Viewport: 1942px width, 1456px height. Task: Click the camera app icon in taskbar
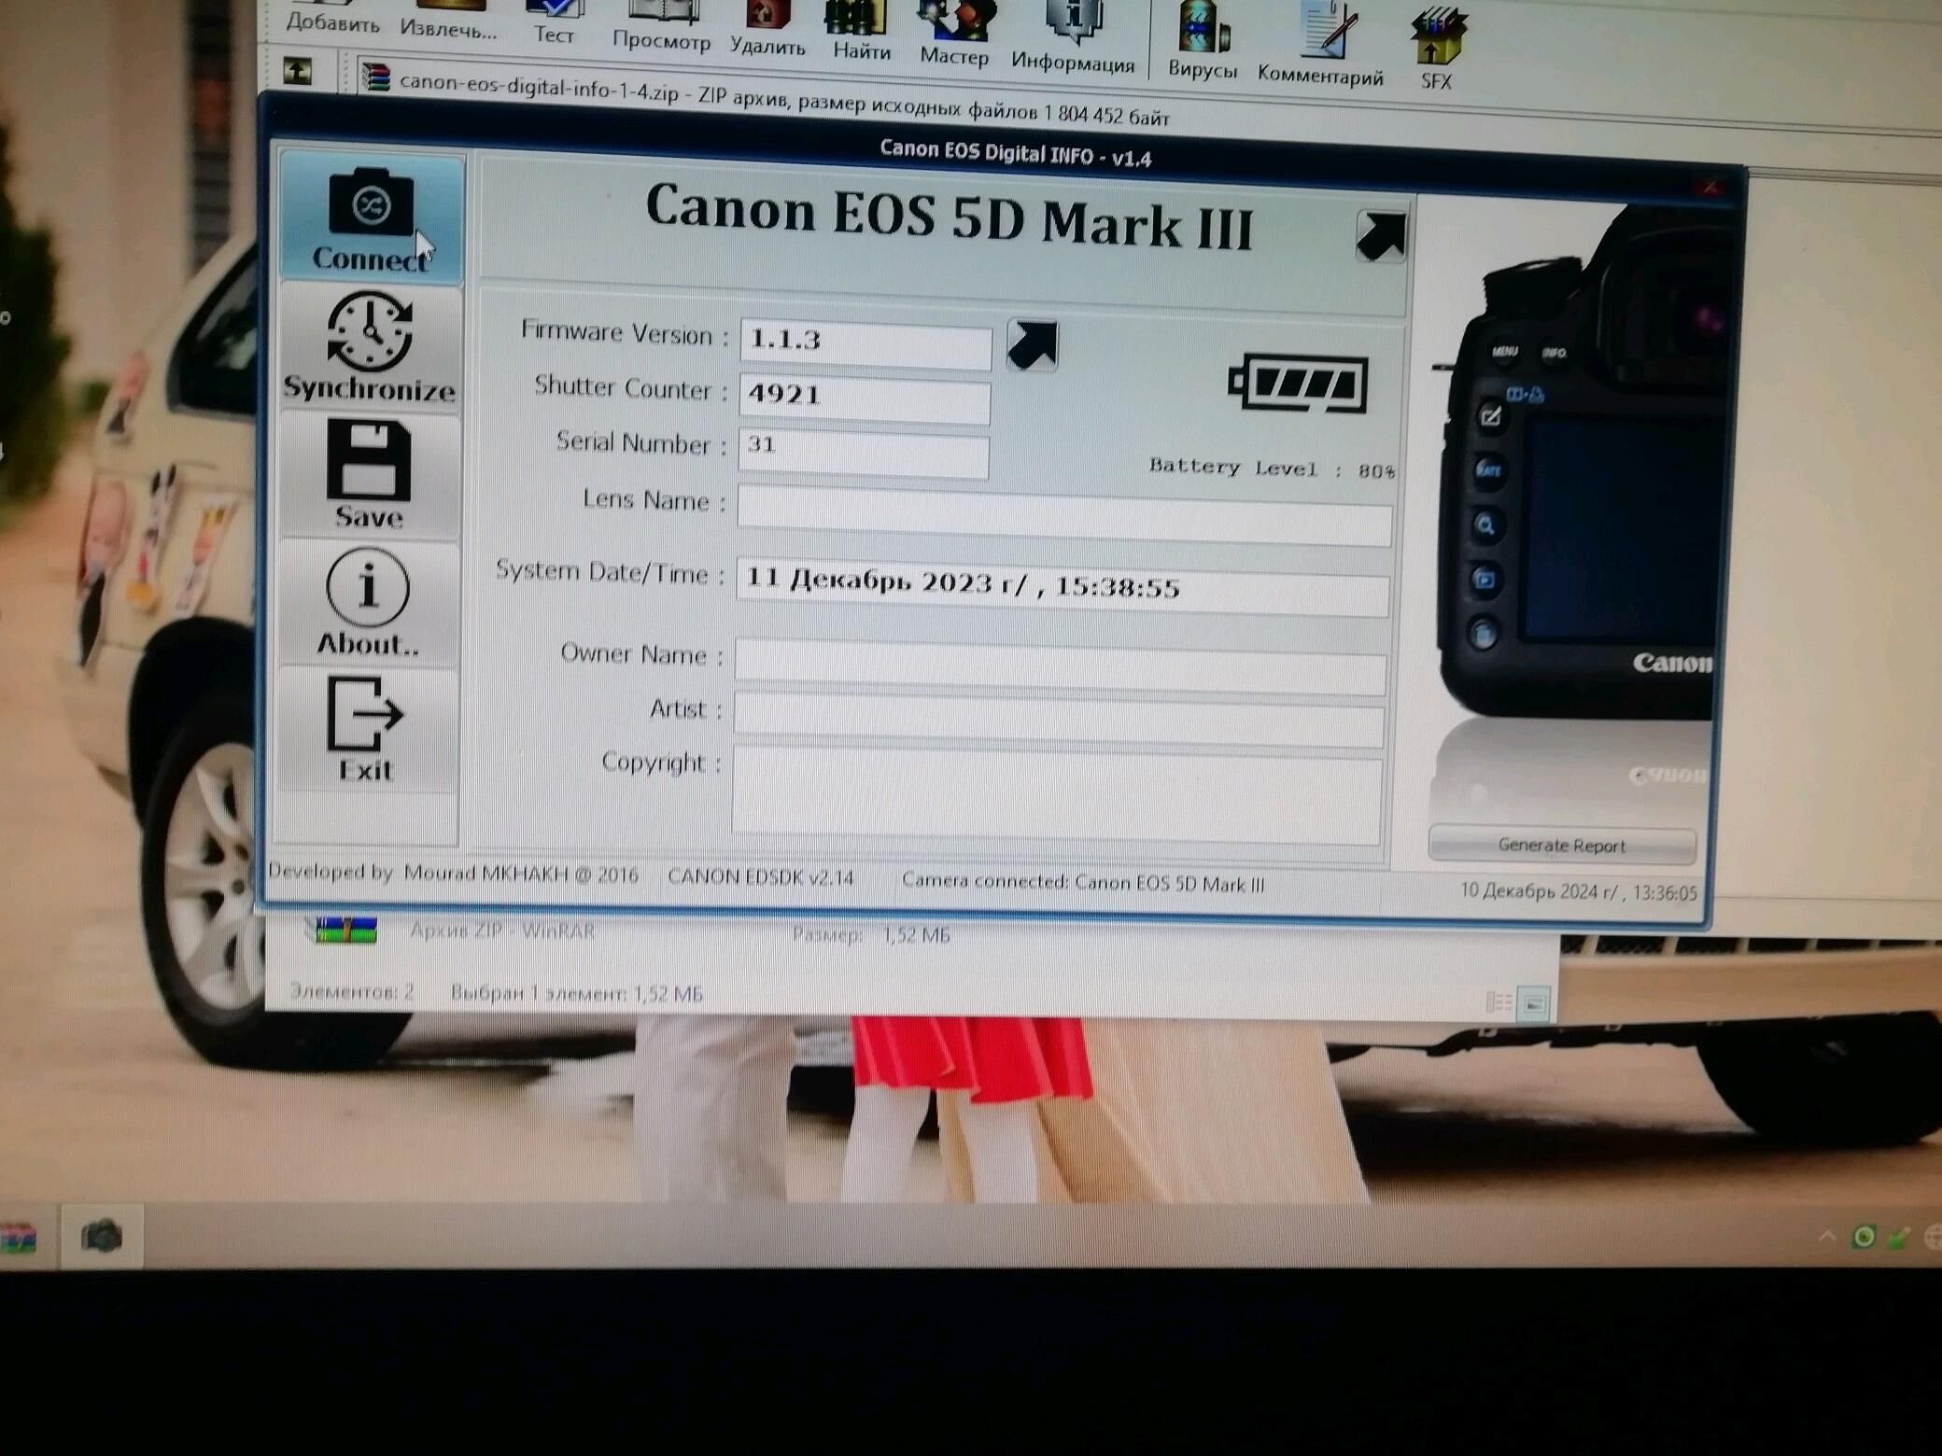102,1236
